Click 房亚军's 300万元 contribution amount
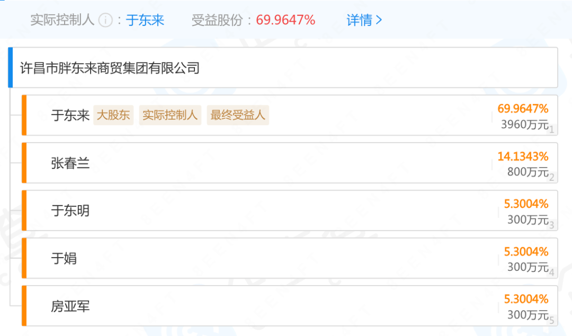Viewport: 572px width, 336px height. coord(528,314)
